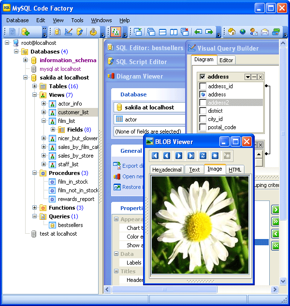This screenshot has height=306, width=290.
Task: Click the register database icon in toolbar
Action: pyautogui.click(x=26, y=32)
